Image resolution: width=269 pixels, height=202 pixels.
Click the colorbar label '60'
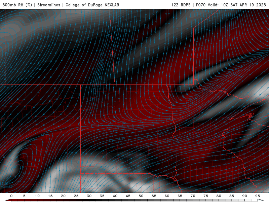167,196
